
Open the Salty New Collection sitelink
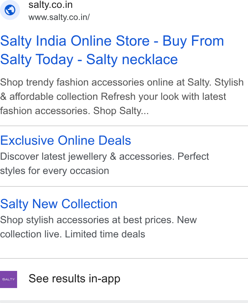tap(59, 204)
